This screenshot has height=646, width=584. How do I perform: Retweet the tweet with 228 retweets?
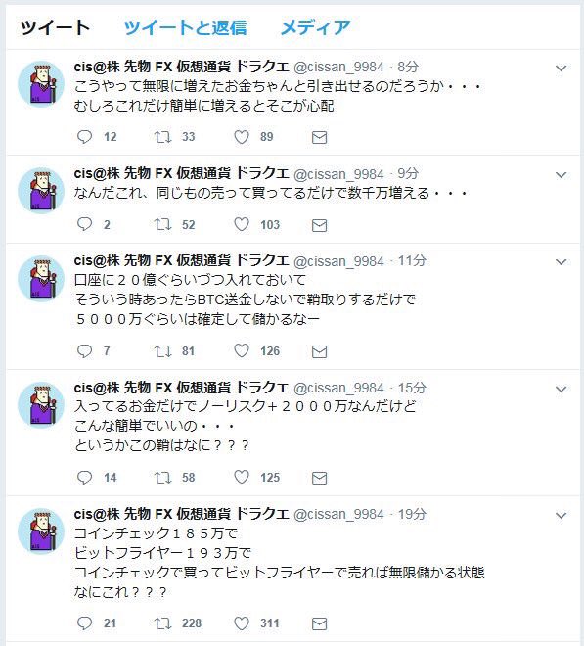tap(162, 623)
